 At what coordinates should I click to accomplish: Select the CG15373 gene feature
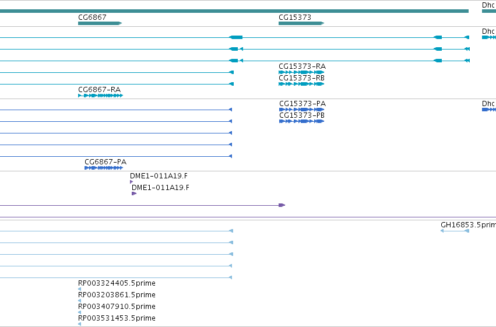click(x=301, y=23)
